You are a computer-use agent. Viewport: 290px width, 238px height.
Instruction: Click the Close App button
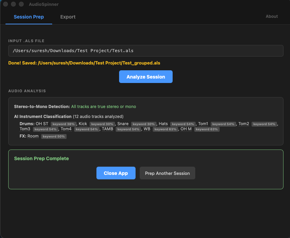click(x=116, y=173)
